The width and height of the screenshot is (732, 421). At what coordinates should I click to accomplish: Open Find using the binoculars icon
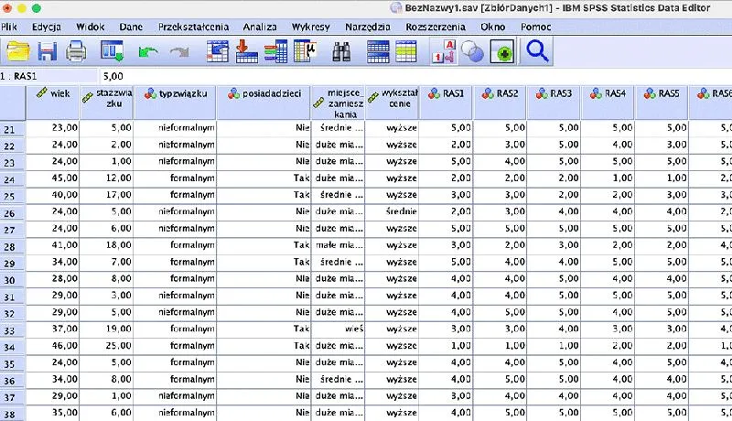(x=341, y=52)
